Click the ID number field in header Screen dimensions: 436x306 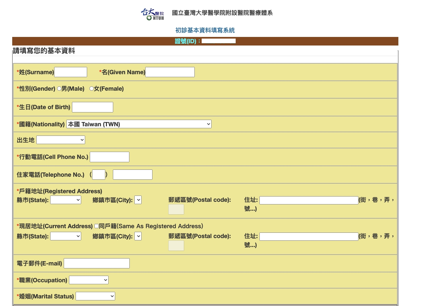pyautogui.click(x=218, y=41)
